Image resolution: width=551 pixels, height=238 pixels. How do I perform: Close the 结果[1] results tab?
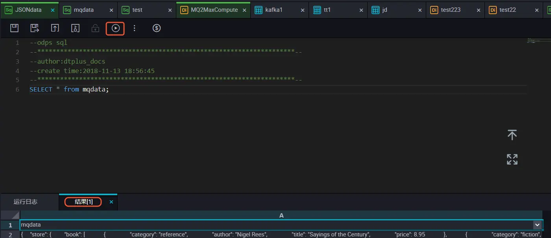[111, 202]
